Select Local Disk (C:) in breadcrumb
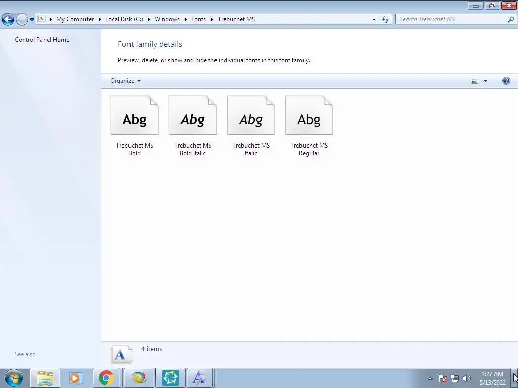The width and height of the screenshot is (518, 388). pyautogui.click(x=124, y=19)
